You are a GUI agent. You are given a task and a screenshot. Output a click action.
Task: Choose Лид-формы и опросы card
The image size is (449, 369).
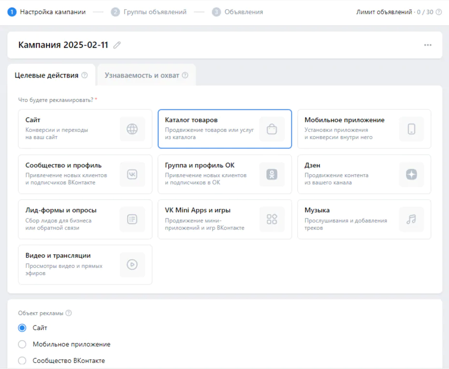(x=85, y=219)
